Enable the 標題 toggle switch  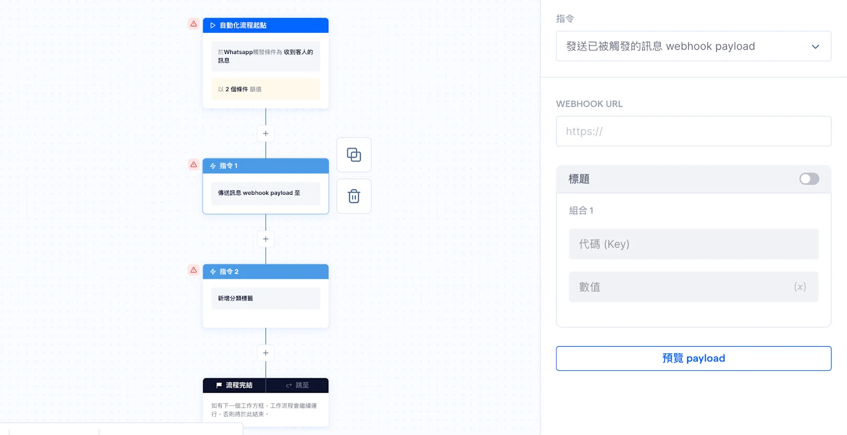point(808,179)
